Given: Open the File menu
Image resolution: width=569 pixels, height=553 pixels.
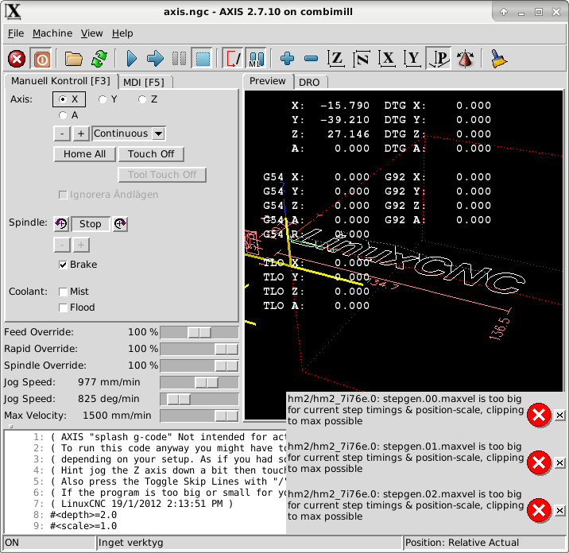Looking at the screenshot, I should pyautogui.click(x=16, y=33).
